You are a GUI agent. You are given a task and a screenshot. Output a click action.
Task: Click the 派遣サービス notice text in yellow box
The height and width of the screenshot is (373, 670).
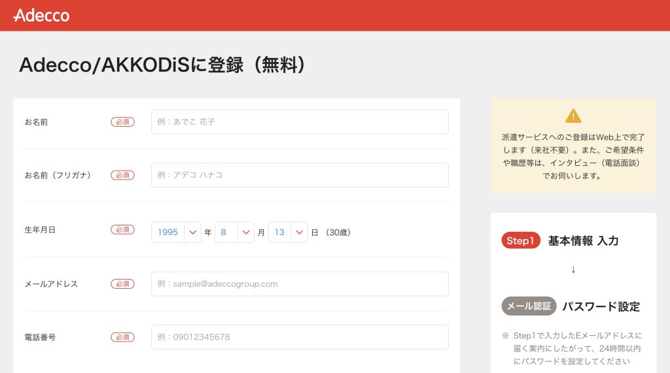coord(573,156)
